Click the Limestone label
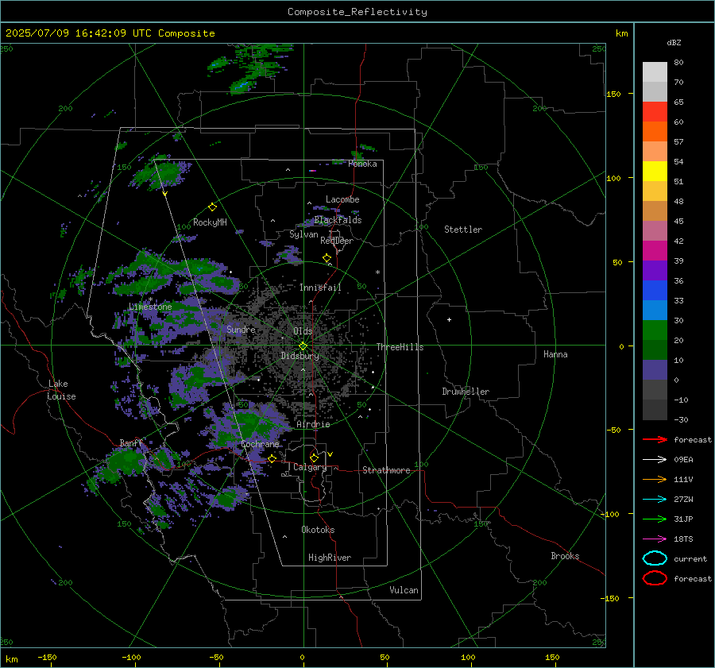Screen dimensions: 715x668 click(x=150, y=307)
